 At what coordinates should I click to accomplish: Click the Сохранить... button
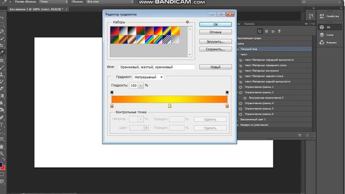(x=216, y=49)
